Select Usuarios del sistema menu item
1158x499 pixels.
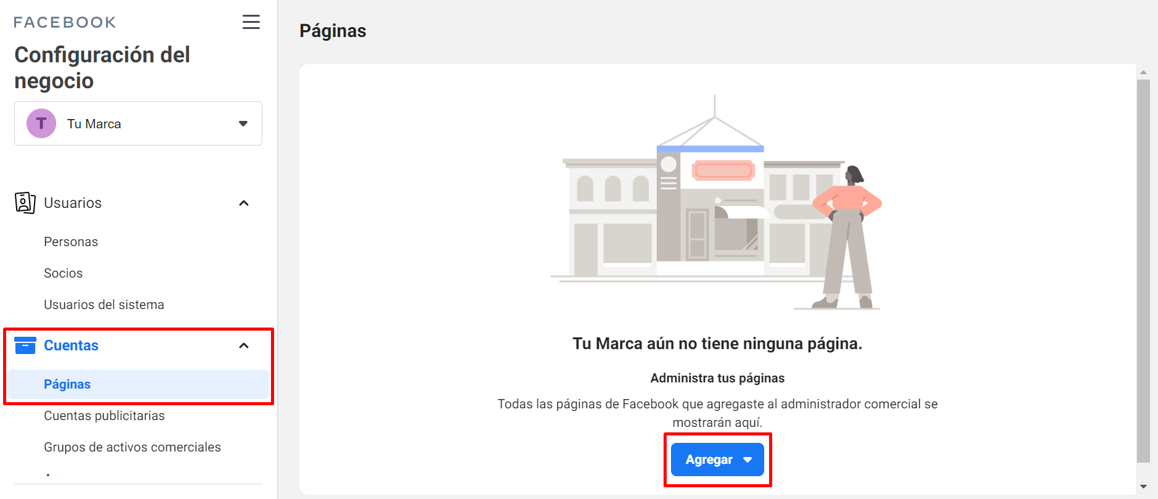coord(104,305)
